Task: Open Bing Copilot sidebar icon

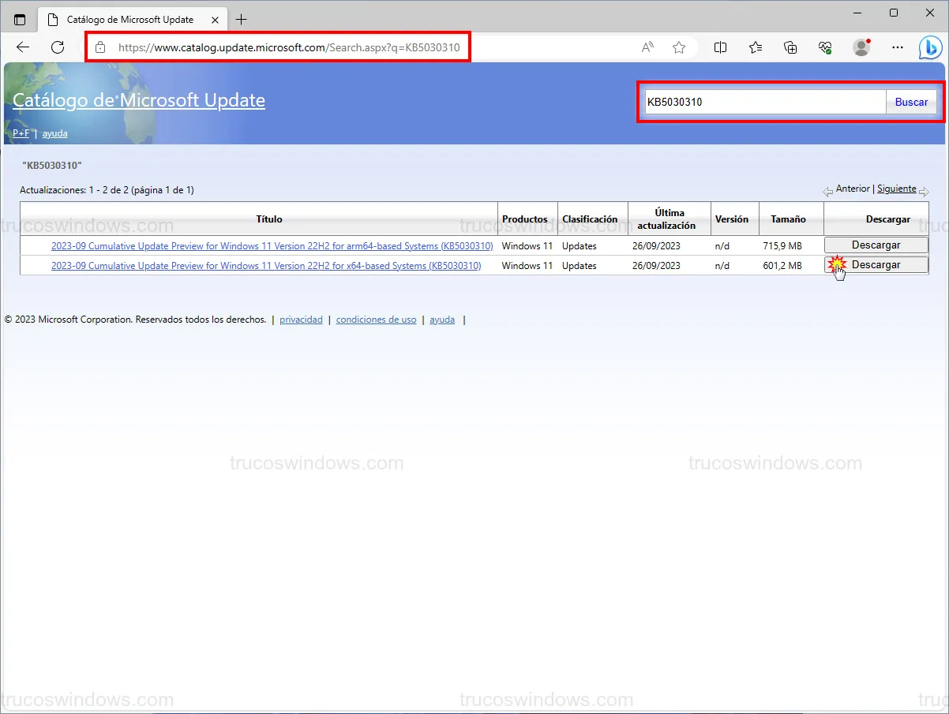Action: point(930,47)
